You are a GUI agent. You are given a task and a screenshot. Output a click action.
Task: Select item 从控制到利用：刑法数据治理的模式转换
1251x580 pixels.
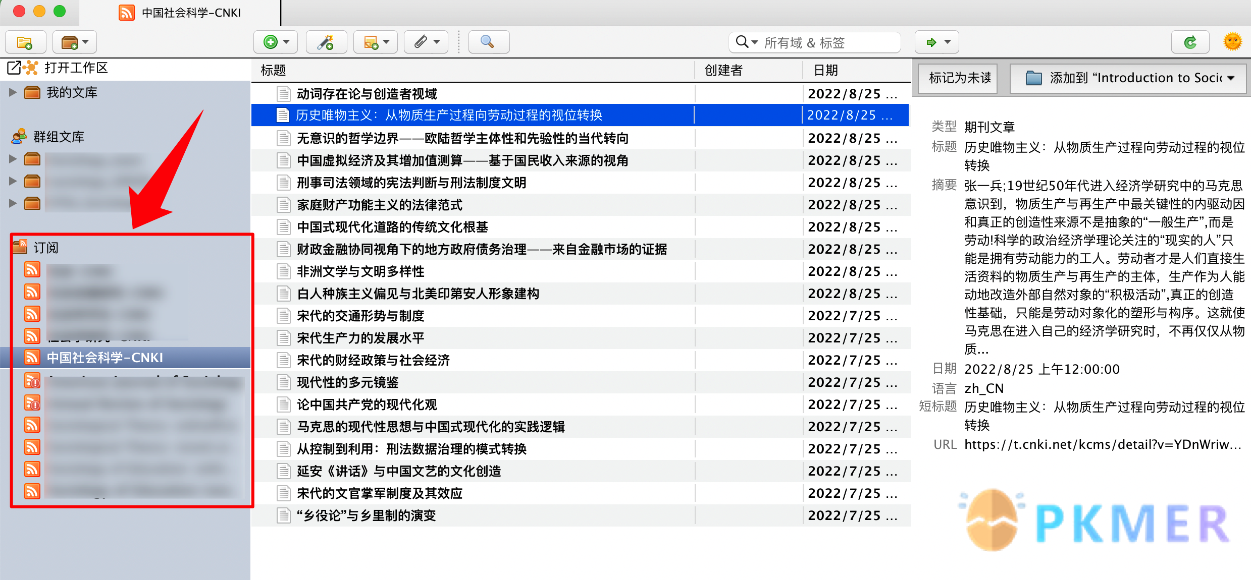[581, 449]
